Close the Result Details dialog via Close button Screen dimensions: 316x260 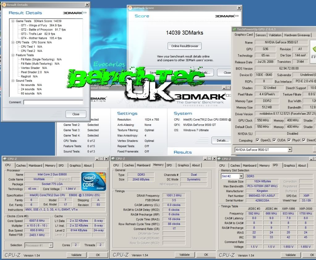(76, 114)
